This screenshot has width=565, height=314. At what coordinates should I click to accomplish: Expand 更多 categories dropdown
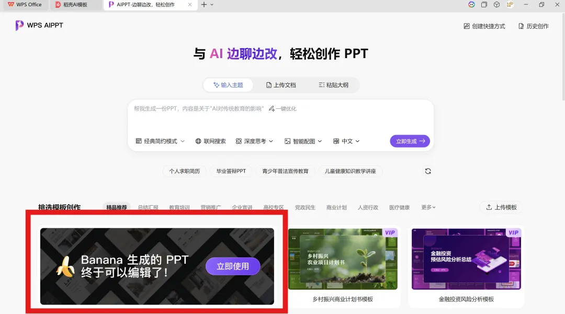428,207
